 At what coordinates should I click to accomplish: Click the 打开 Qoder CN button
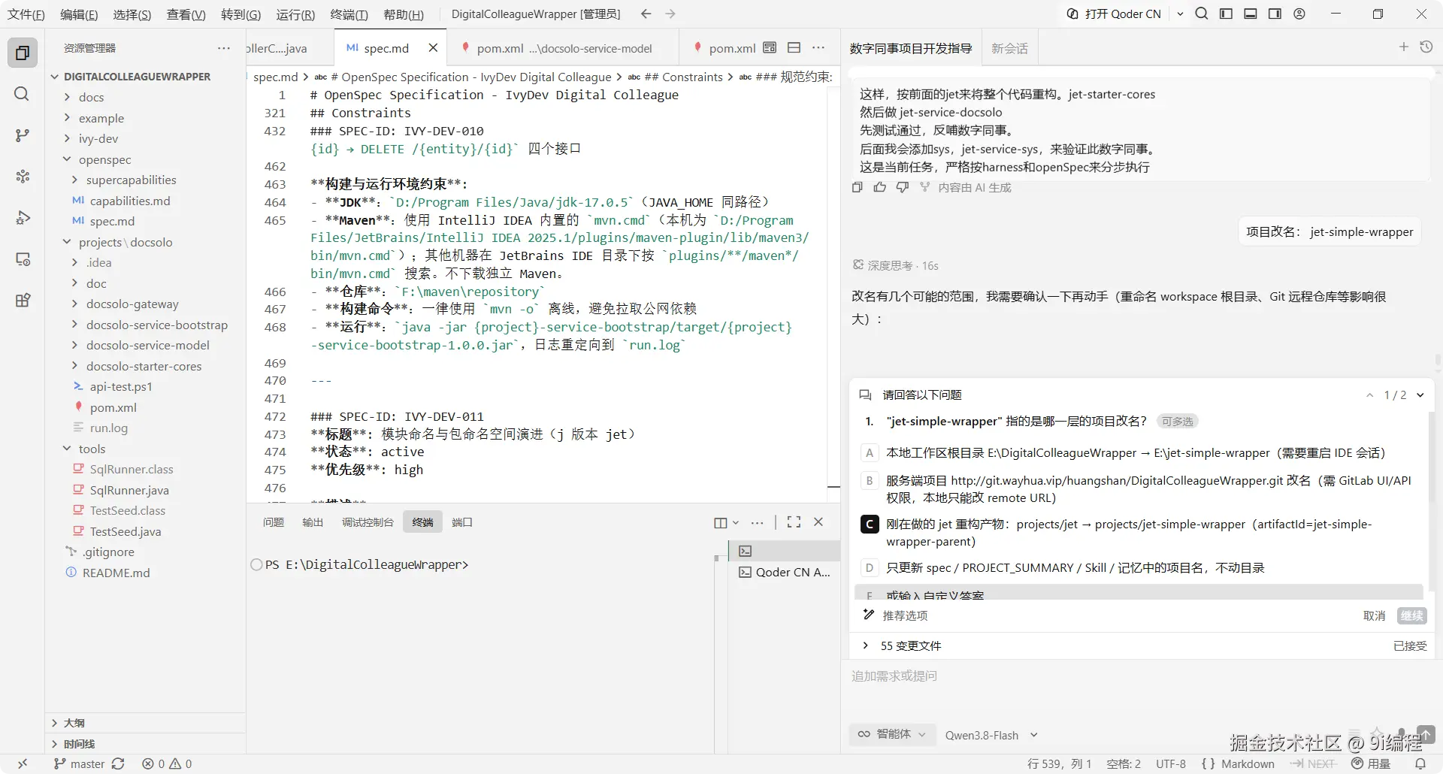tap(1114, 14)
